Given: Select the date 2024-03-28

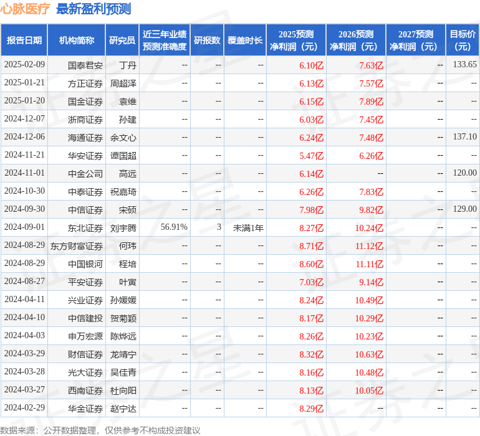Looking at the screenshot, I should pyautogui.click(x=24, y=371).
